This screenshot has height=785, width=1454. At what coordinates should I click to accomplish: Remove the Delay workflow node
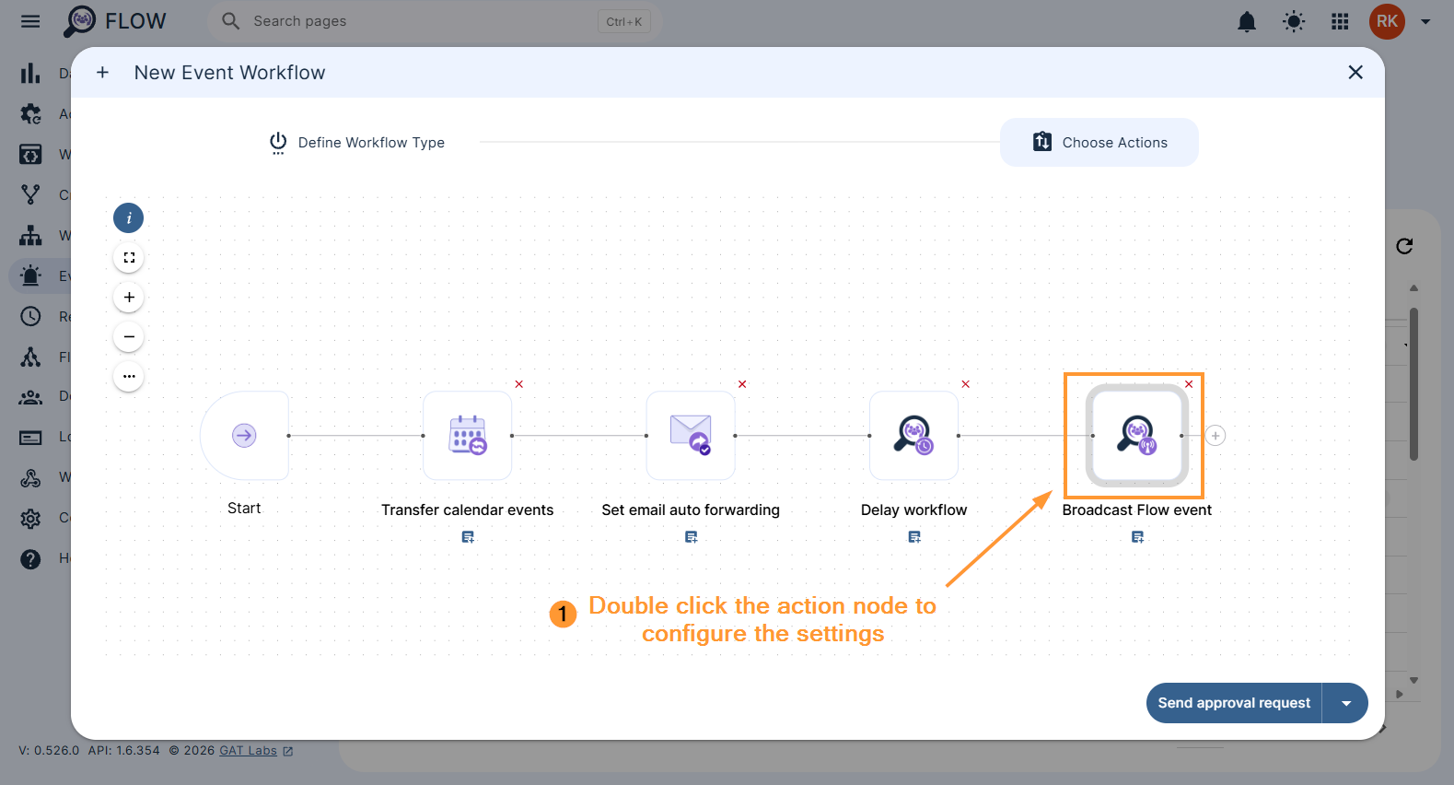pyautogui.click(x=966, y=384)
